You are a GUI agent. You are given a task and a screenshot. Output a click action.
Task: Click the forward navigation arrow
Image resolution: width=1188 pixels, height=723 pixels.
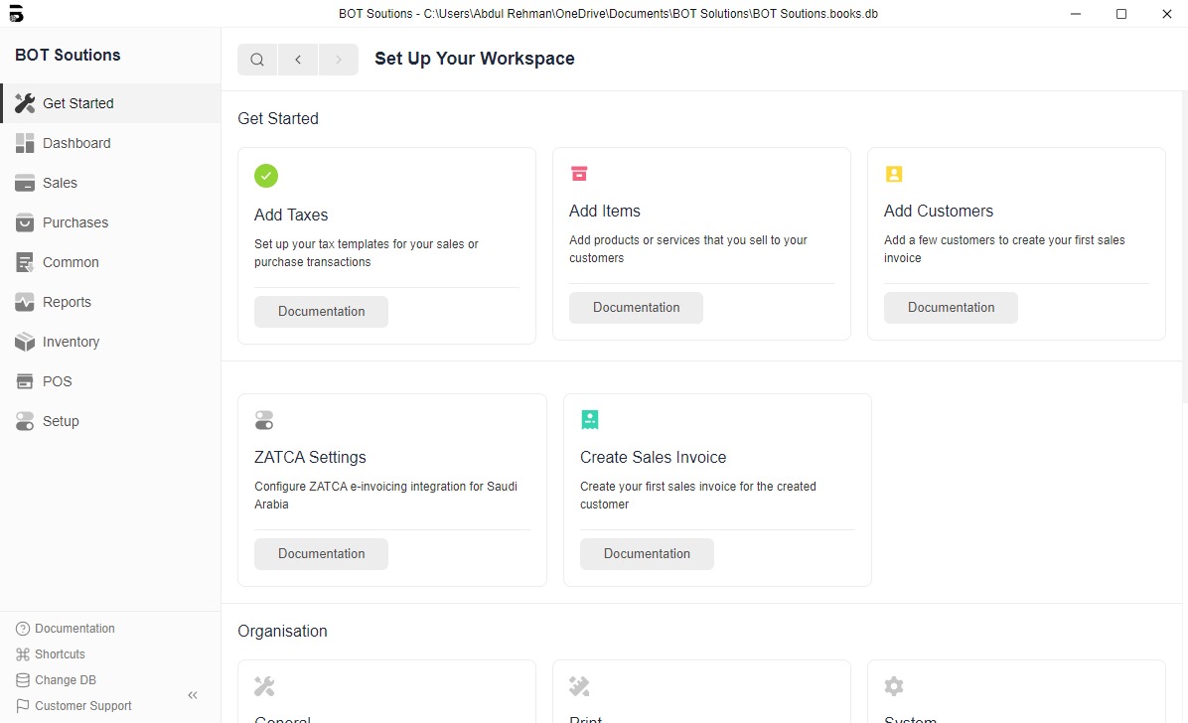(339, 60)
